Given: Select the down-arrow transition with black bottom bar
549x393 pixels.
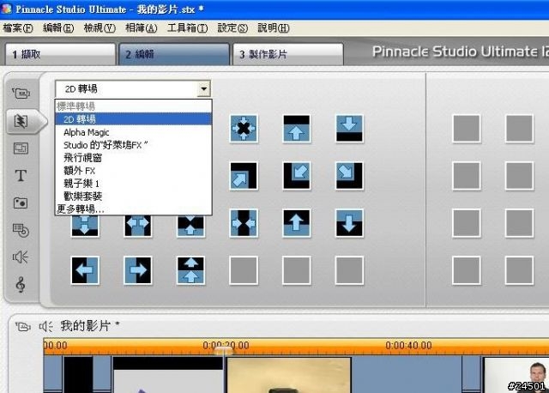Looking at the screenshot, I should (x=349, y=129).
